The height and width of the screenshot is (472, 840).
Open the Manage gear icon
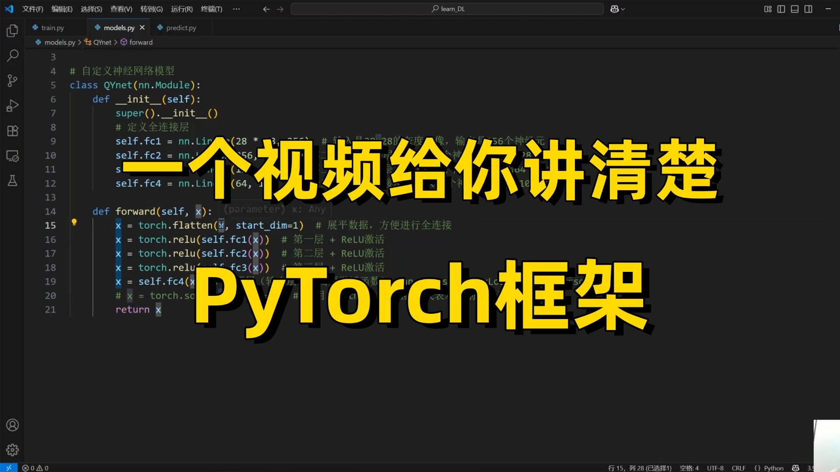[12, 450]
